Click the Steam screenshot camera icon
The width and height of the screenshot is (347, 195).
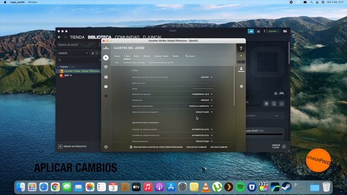(258, 31)
